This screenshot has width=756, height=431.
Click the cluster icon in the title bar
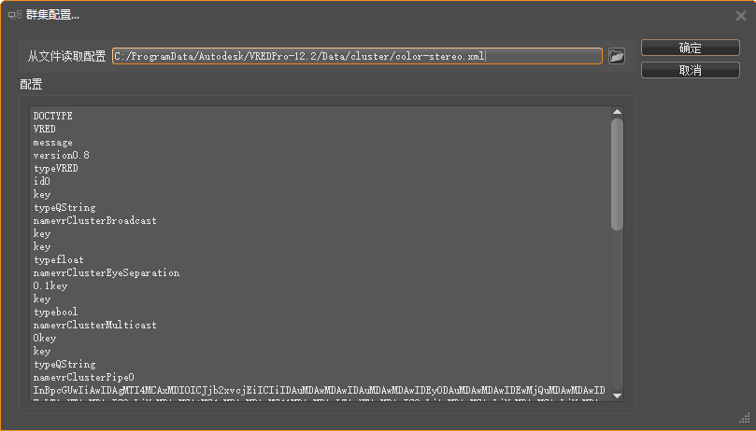15,15
